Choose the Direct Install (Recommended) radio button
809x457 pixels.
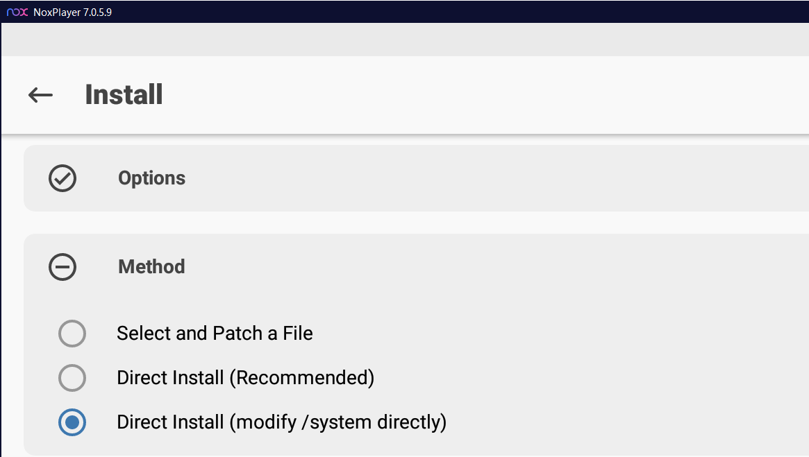coord(72,378)
